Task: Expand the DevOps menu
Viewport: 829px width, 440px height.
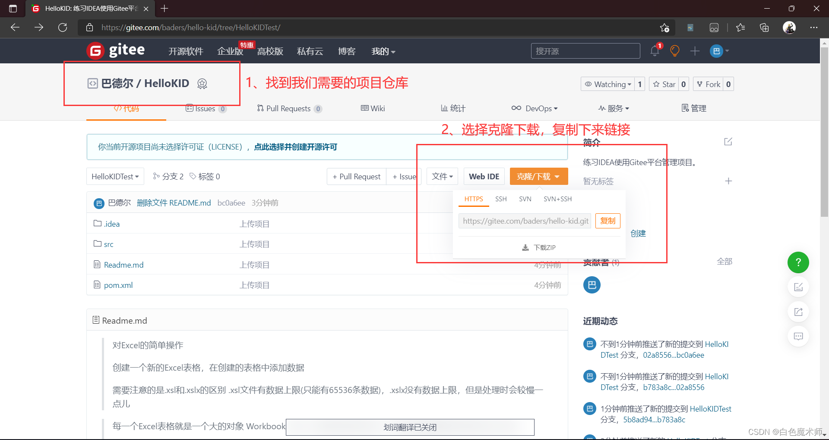Action: (x=535, y=109)
